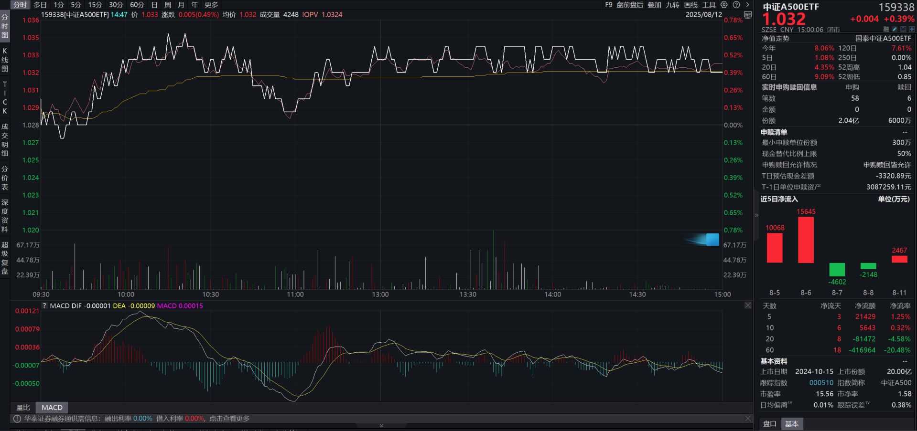This screenshot has height=431, width=917.
Task: Click the blue floating widget on the chart
Action: (x=712, y=239)
